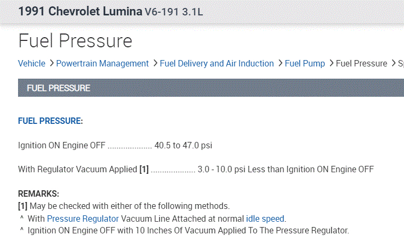Open the Powertrain Management breadcrumb
This screenshot has height=252, width=404.
click(x=102, y=63)
